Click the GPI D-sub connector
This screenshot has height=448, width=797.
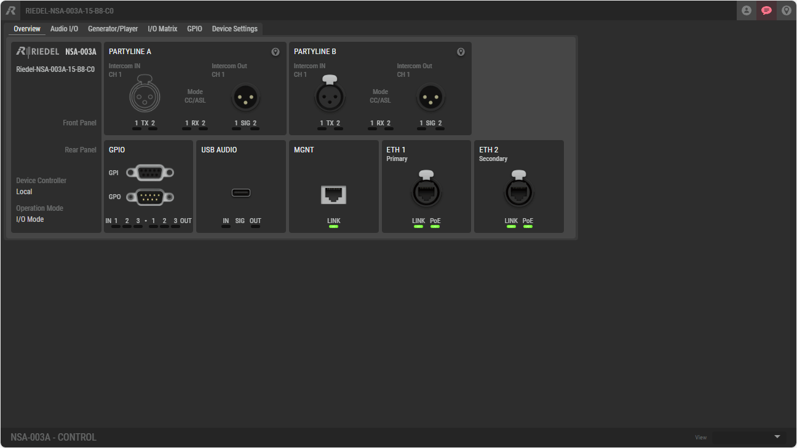coord(150,173)
